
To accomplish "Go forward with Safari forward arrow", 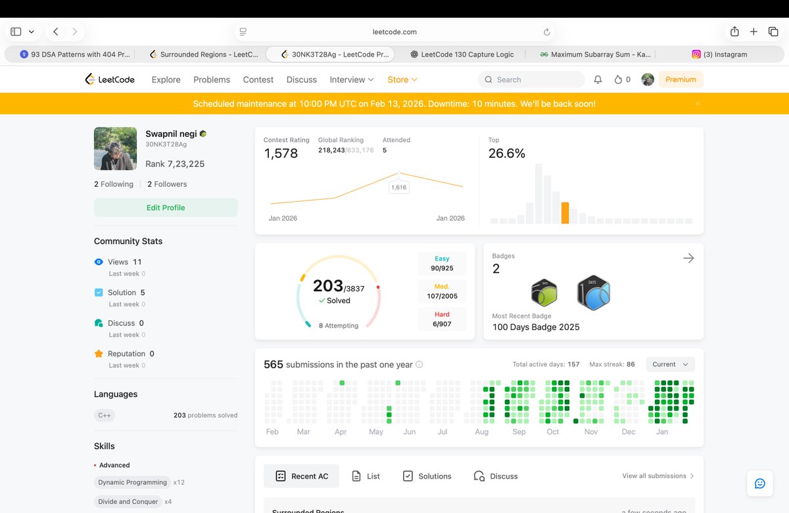I will [75, 32].
